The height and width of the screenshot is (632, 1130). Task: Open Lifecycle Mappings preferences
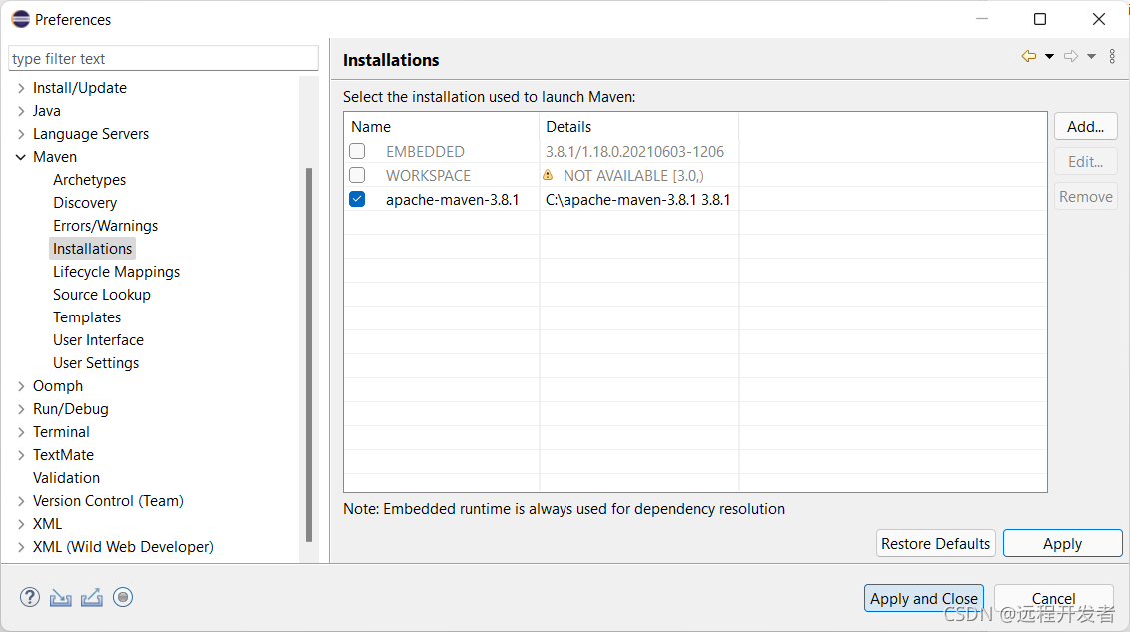click(x=116, y=272)
